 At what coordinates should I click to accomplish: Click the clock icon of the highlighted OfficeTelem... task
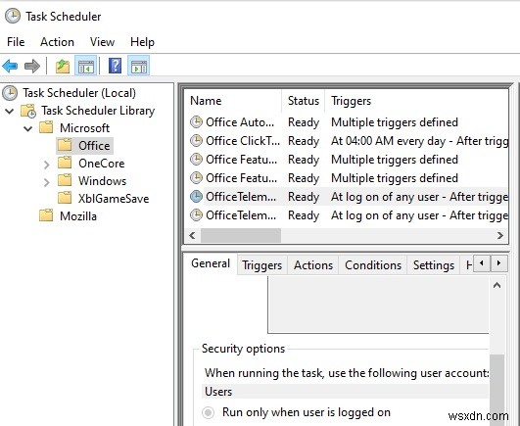pos(196,197)
